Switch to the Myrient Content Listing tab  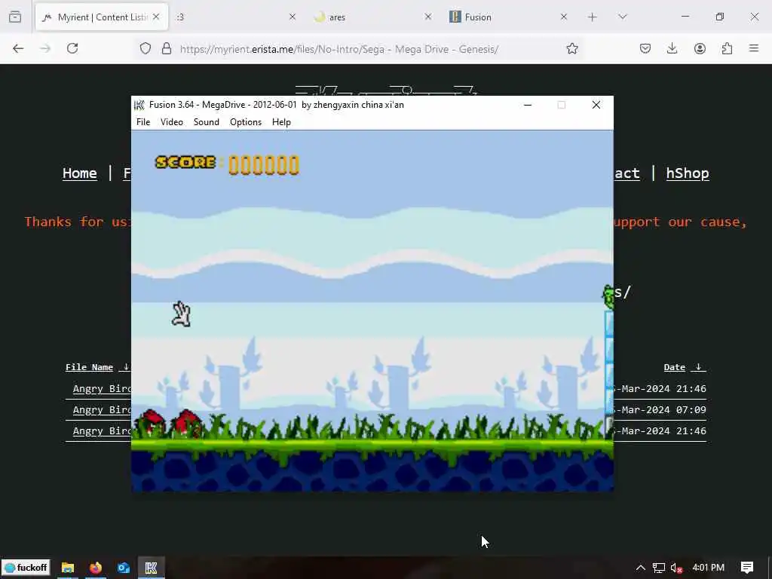click(102, 17)
